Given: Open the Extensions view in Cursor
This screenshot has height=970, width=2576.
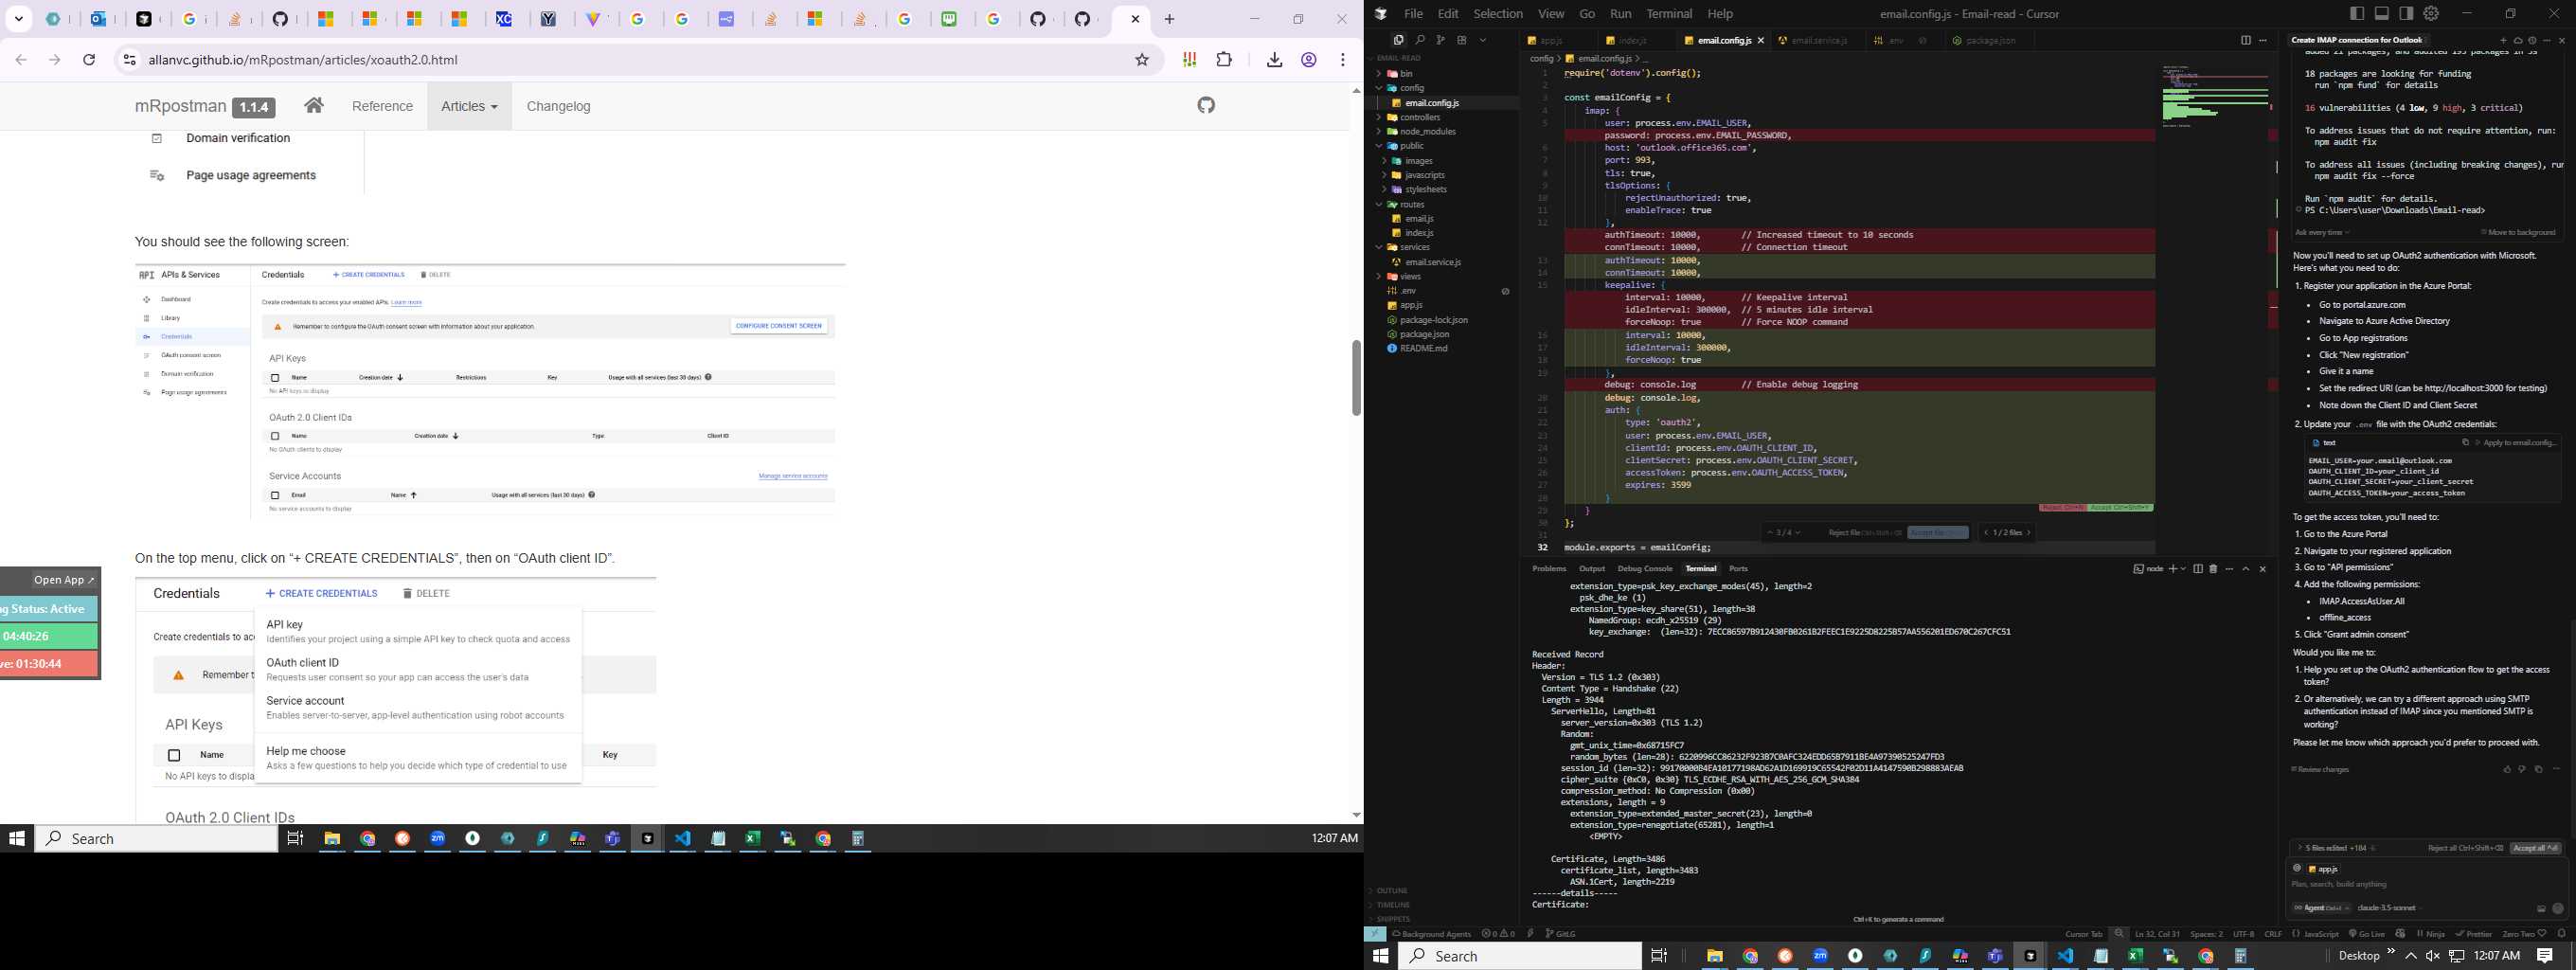Looking at the screenshot, I should pos(1461,40).
